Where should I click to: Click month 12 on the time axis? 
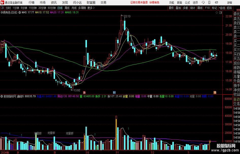point(153,152)
